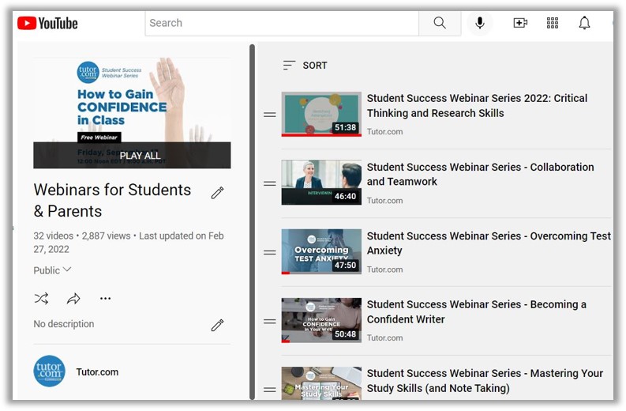626x411 pixels.
Task: Click Tutor.com under Overcoming Test Anxiety video
Action: click(385, 269)
